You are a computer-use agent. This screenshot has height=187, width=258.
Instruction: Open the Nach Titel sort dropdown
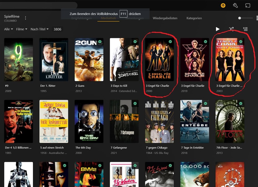(39, 29)
